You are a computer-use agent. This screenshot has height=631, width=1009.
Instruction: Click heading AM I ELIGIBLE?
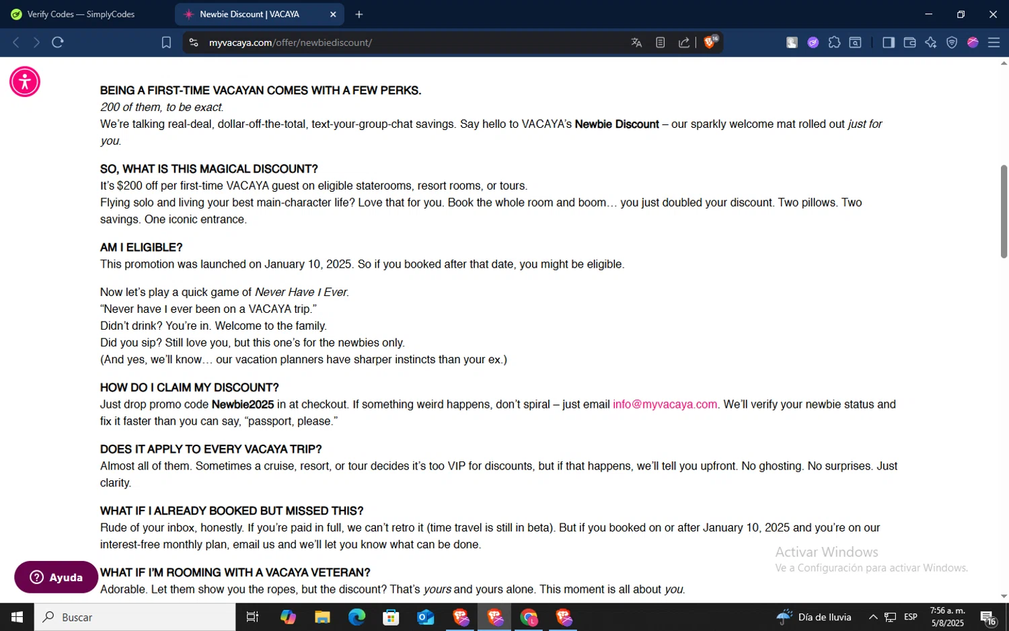141,248
